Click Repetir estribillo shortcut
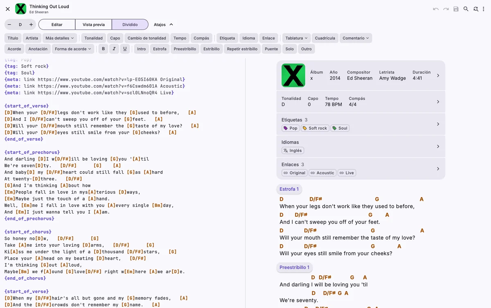The width and height of the screenshot is (491, 308). (x=242, y=49)
